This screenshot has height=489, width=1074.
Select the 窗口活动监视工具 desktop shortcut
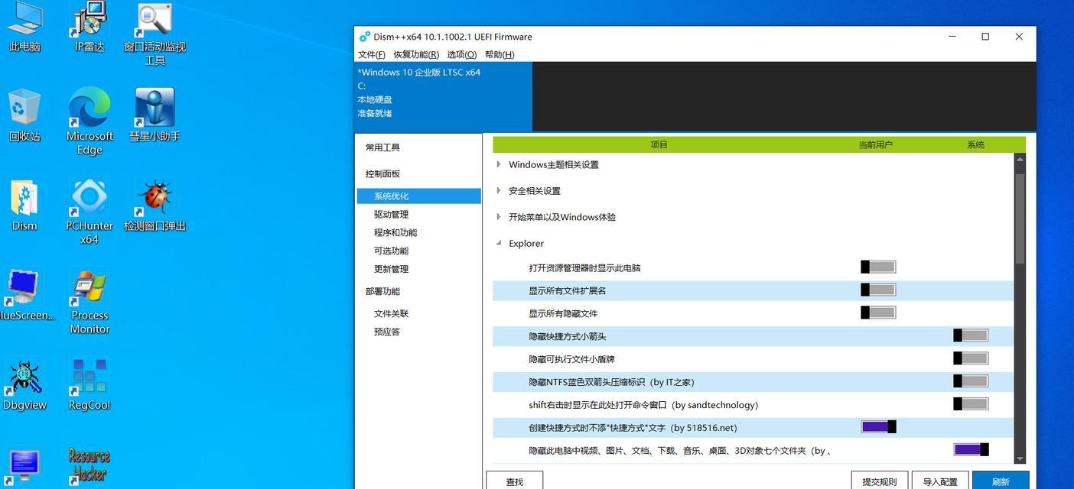[x=155, y=34]
